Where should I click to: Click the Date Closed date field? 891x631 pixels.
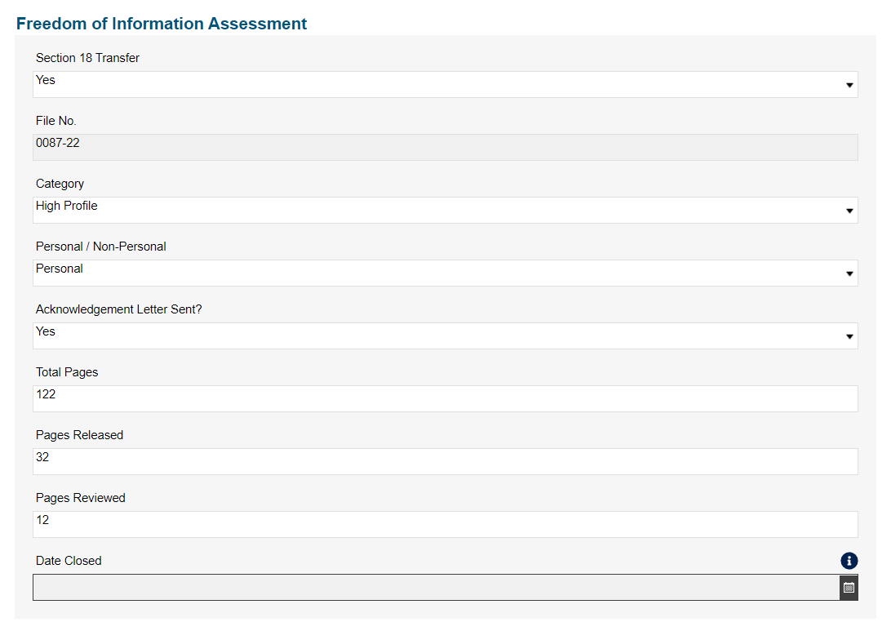click(x=435, y=588)
